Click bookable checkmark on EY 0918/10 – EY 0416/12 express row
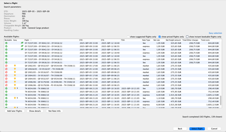Screen dimensions: 226x132 pos(6,53)
